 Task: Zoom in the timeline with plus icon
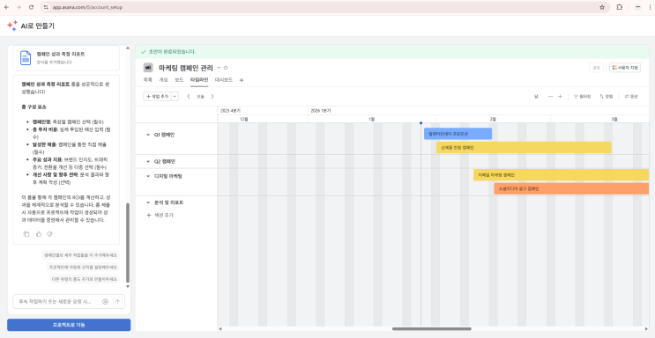[560, 97]
